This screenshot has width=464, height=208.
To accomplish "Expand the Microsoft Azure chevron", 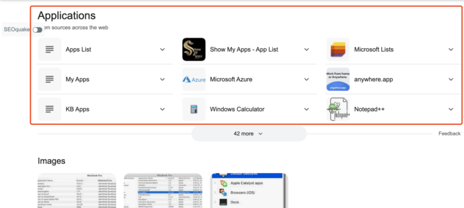I will (x=307, y=79).
